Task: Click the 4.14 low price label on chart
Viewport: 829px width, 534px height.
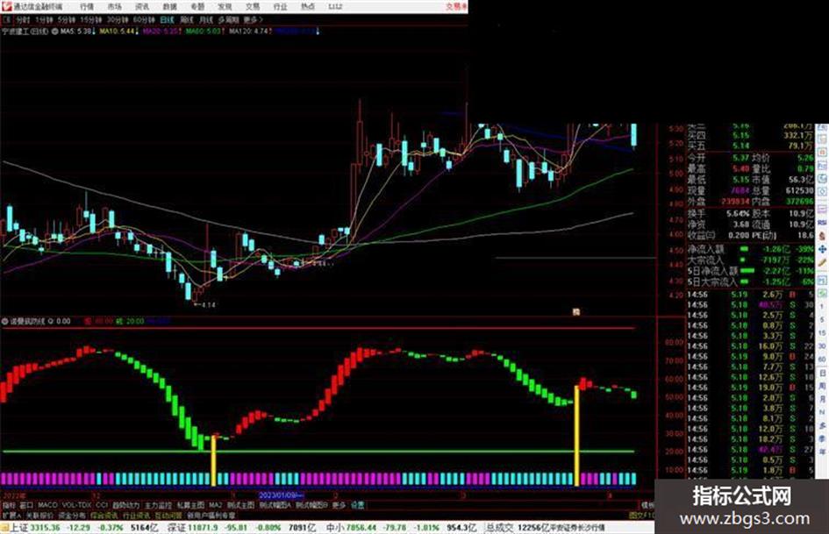Action: [208, 304]
